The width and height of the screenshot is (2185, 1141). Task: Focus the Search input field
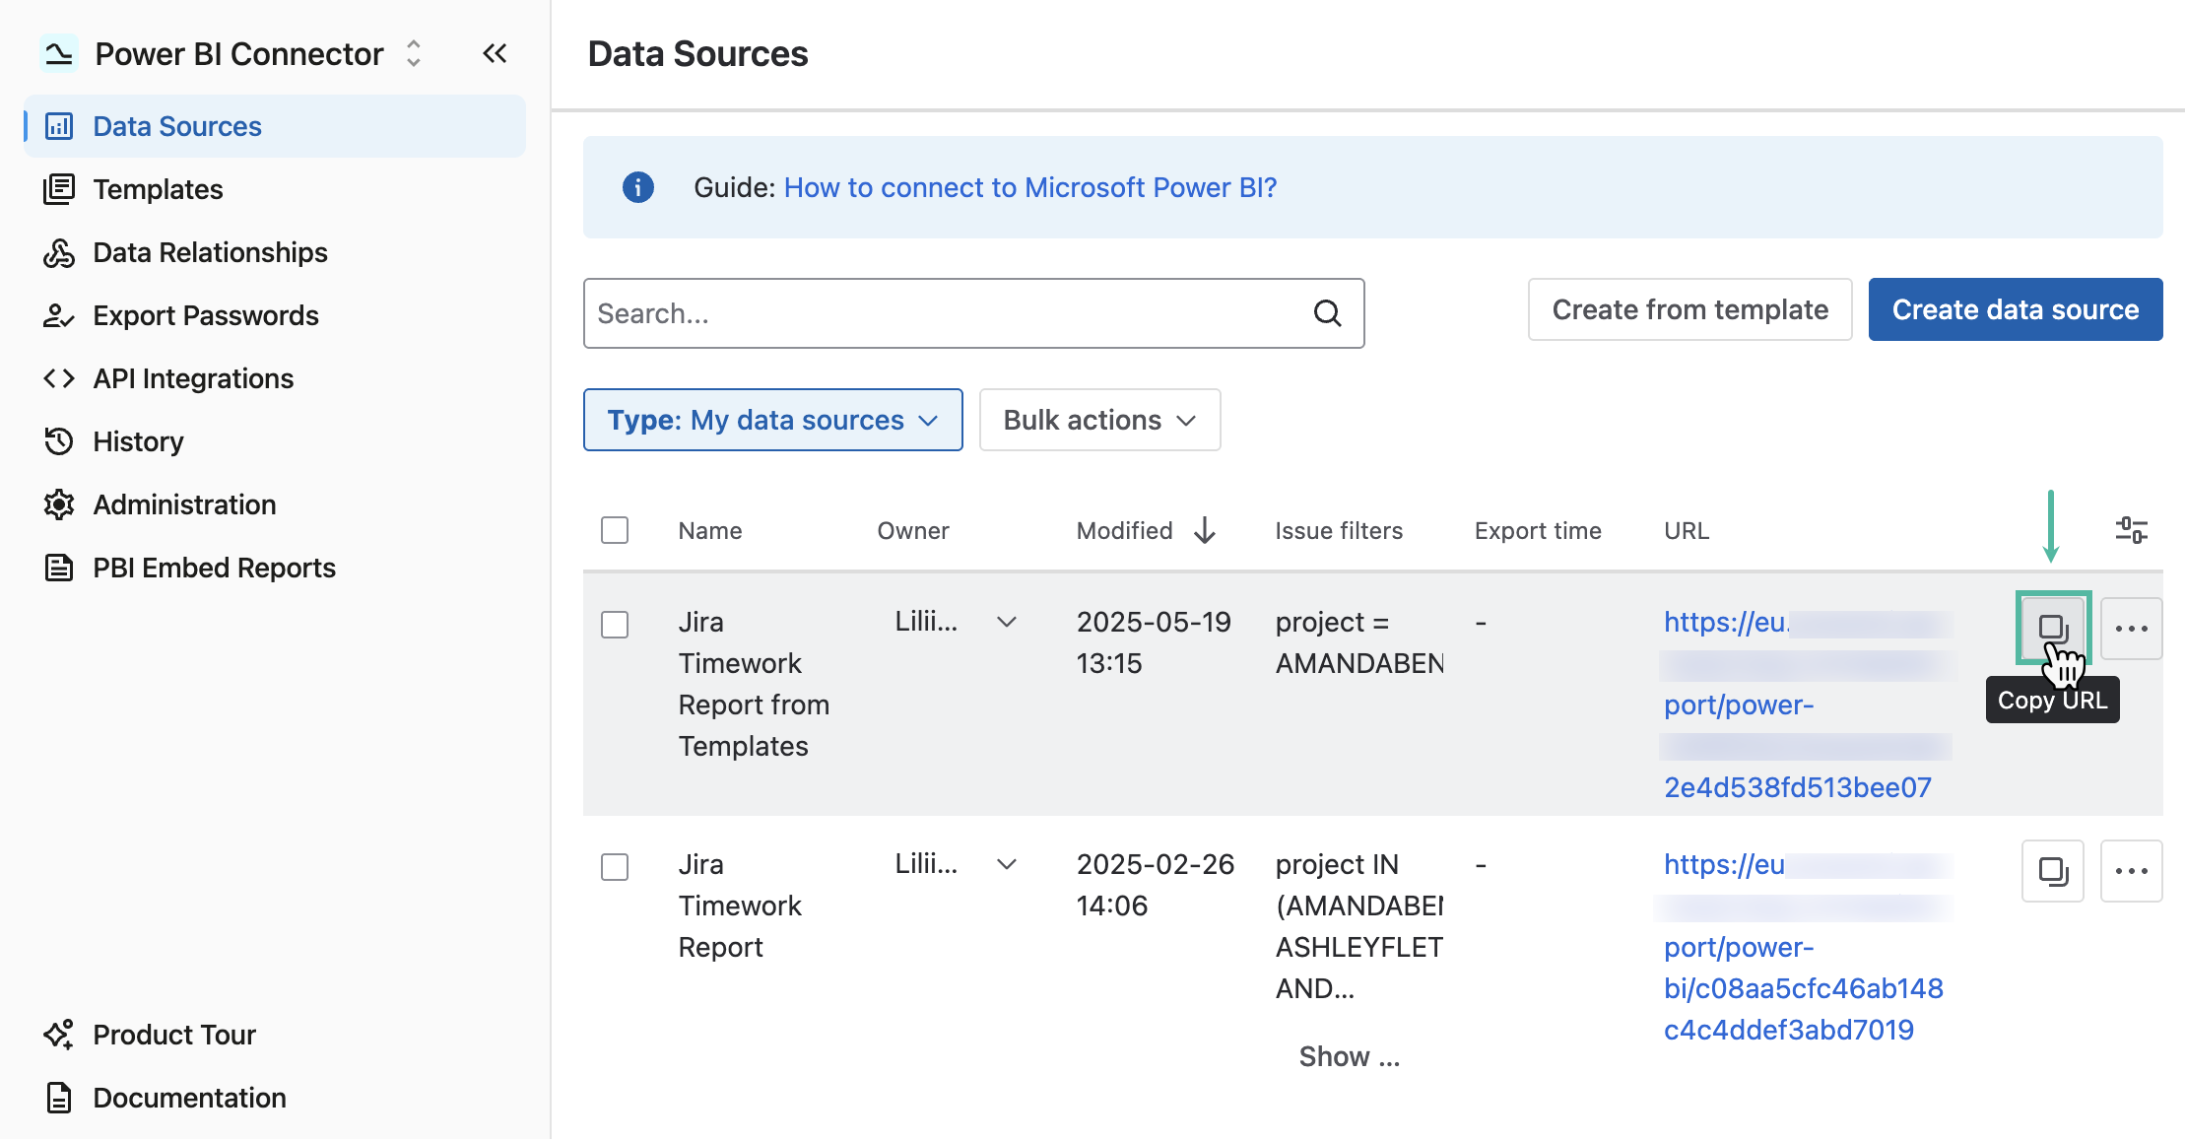coord(973,313)
